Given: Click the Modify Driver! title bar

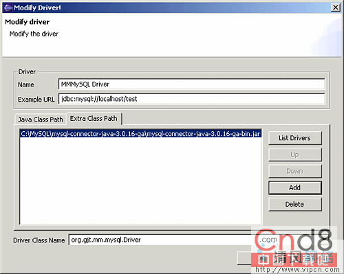Looking at the screenshot, I should point(171,8).
